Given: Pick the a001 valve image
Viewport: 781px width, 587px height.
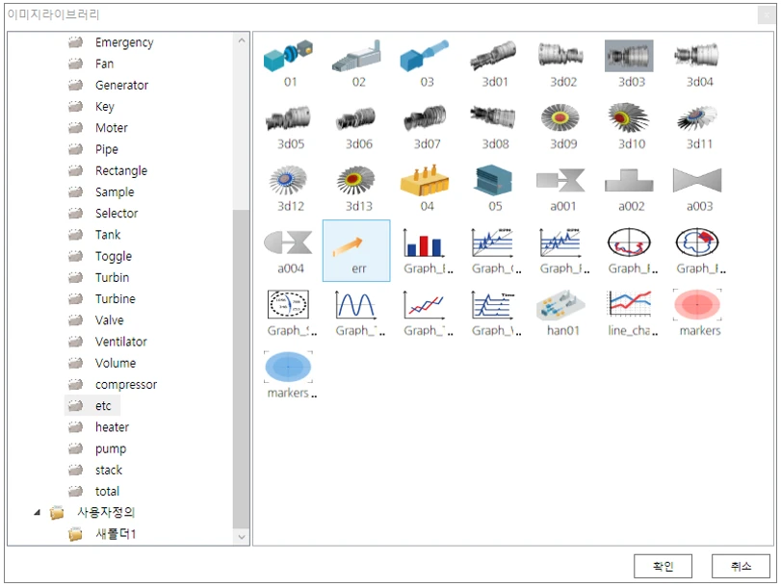Looking at the screenshot, I should (x=561, y=180).
